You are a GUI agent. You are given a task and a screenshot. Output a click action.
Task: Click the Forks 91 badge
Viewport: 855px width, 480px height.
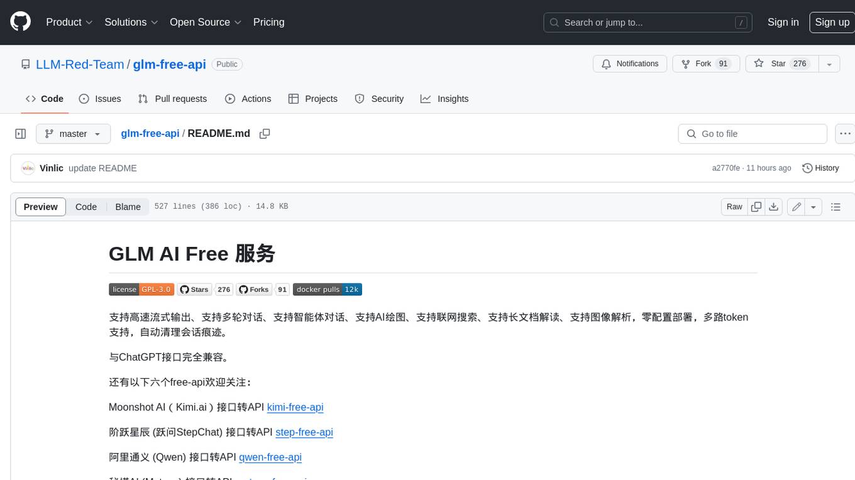262,290
